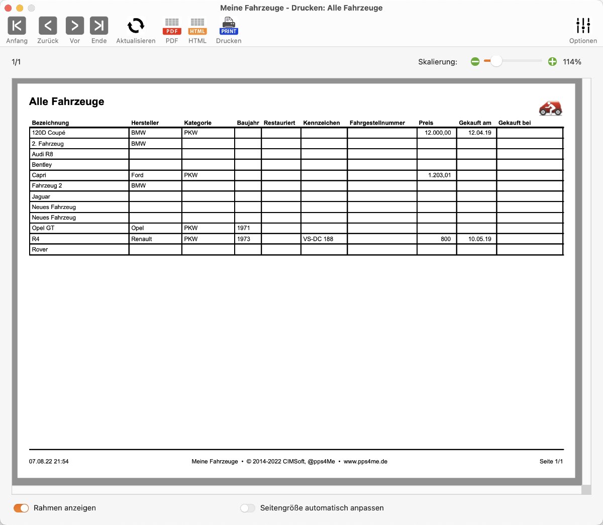This screenshot has width=603, height=525.
Task: Click the Baujahr column header
Action: [x=248, y=123]
